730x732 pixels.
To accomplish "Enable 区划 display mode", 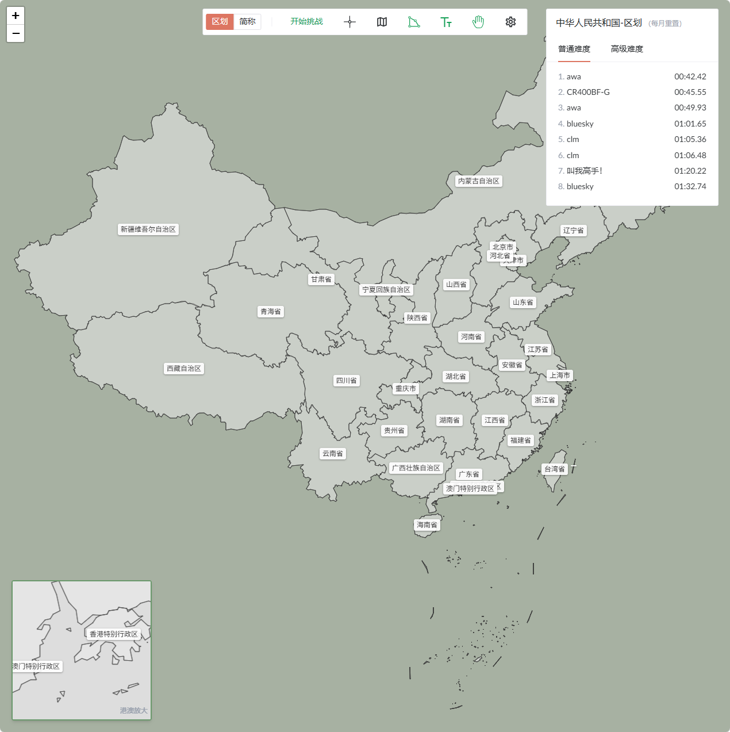I will [x=220, y=21].
